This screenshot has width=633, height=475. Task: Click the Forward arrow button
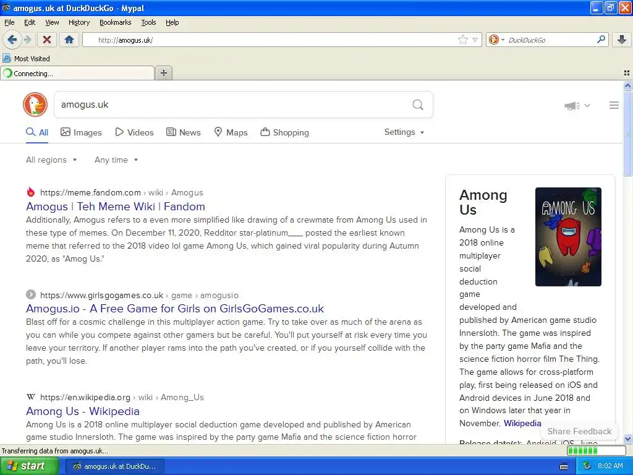tap(27, 40)
